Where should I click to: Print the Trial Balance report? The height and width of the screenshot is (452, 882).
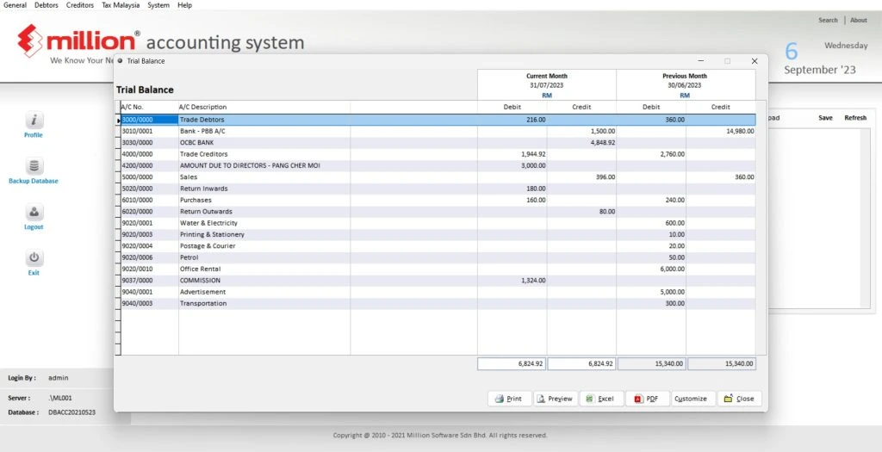pos(509,399)
